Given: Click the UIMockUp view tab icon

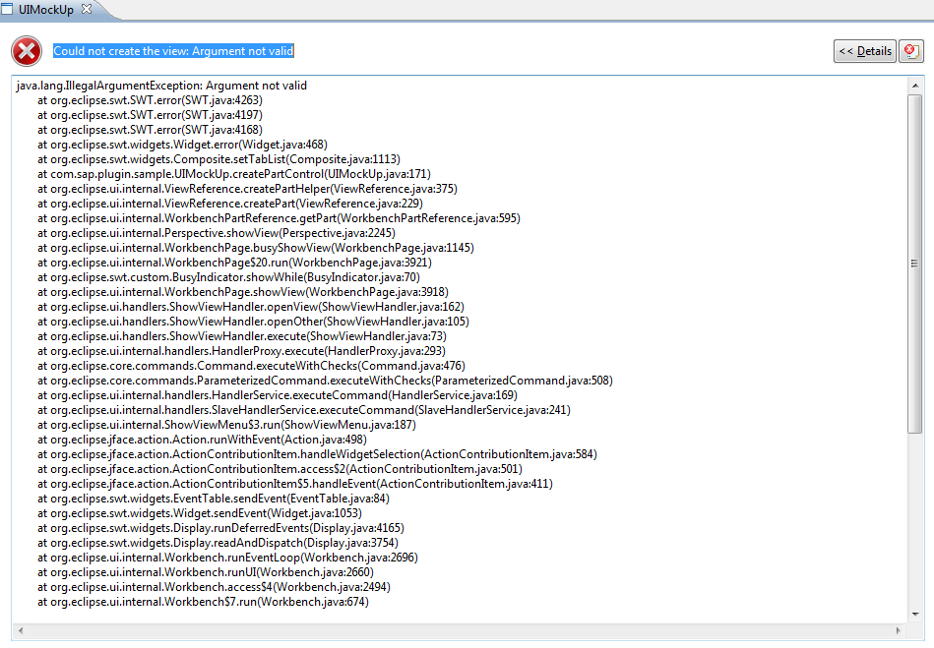Looking at the screenshot, I should (x=7, y=9).
